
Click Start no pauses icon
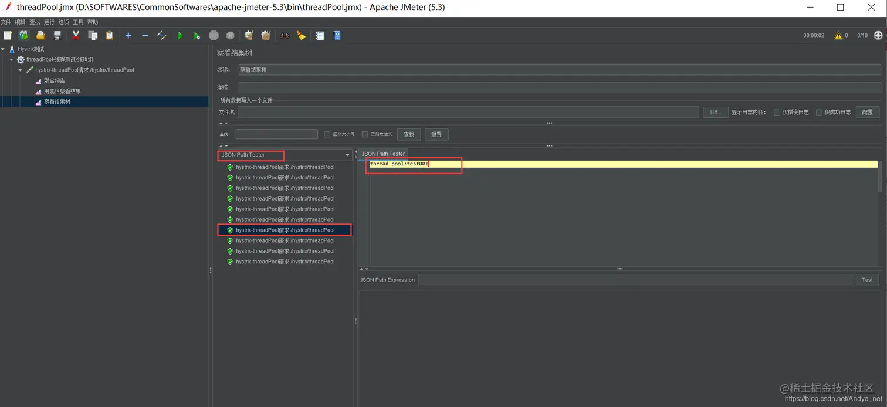pyautogui.click(x=197, y=36)
